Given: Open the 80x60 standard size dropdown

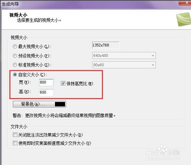Looking at the screenshot, I should [124, 65].
